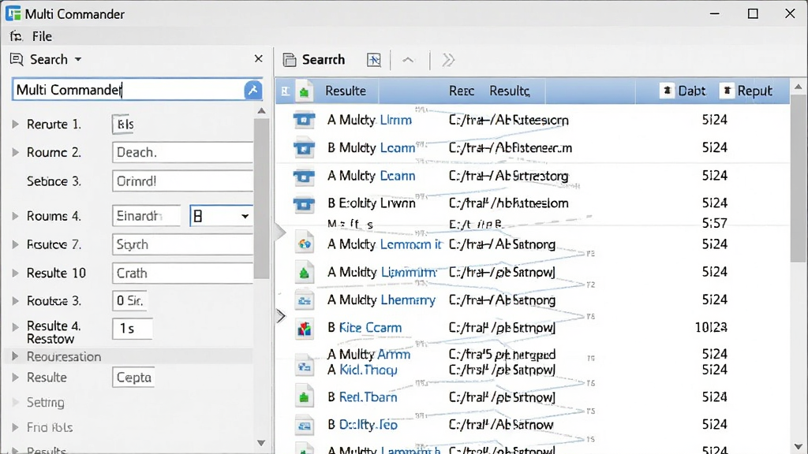Expand the Resulte 4. Resstow row

point(16,327)
